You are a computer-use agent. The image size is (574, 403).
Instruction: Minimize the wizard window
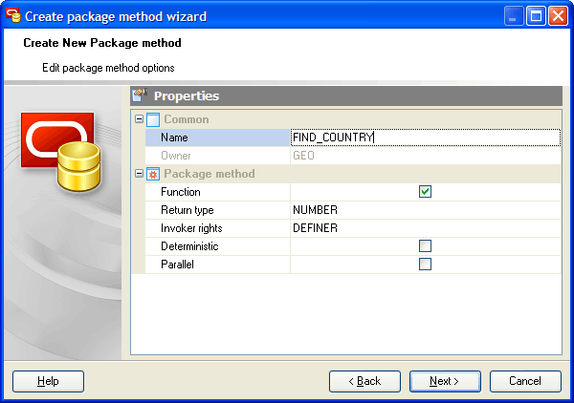point(514,16)
